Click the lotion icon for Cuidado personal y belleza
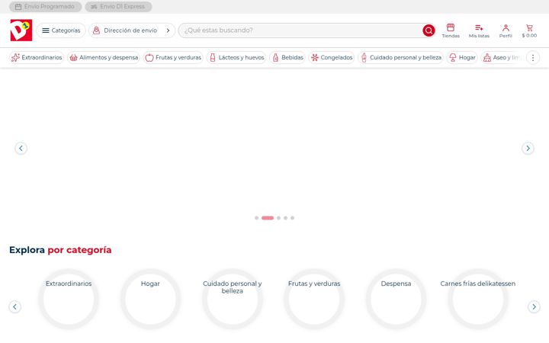Viewport: 549px width, 343px height. pos(364,57)
